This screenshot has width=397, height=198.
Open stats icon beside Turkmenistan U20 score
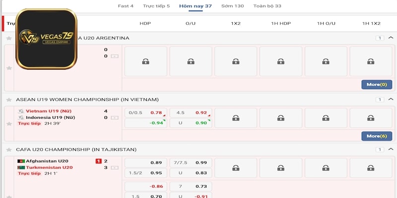(x=115, y=168)
